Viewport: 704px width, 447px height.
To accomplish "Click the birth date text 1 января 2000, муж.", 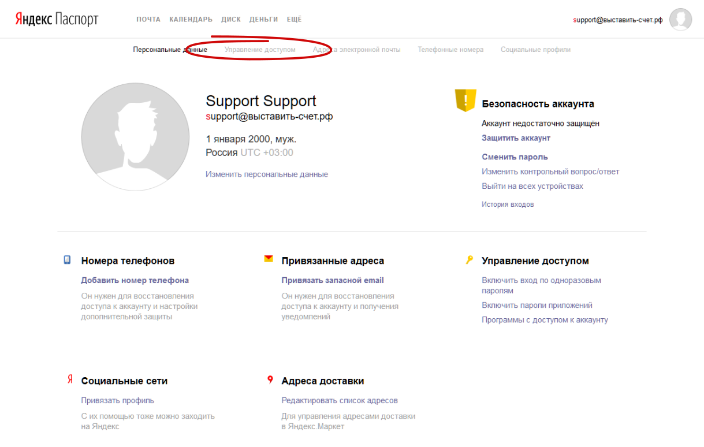I will tap(251, 139).
